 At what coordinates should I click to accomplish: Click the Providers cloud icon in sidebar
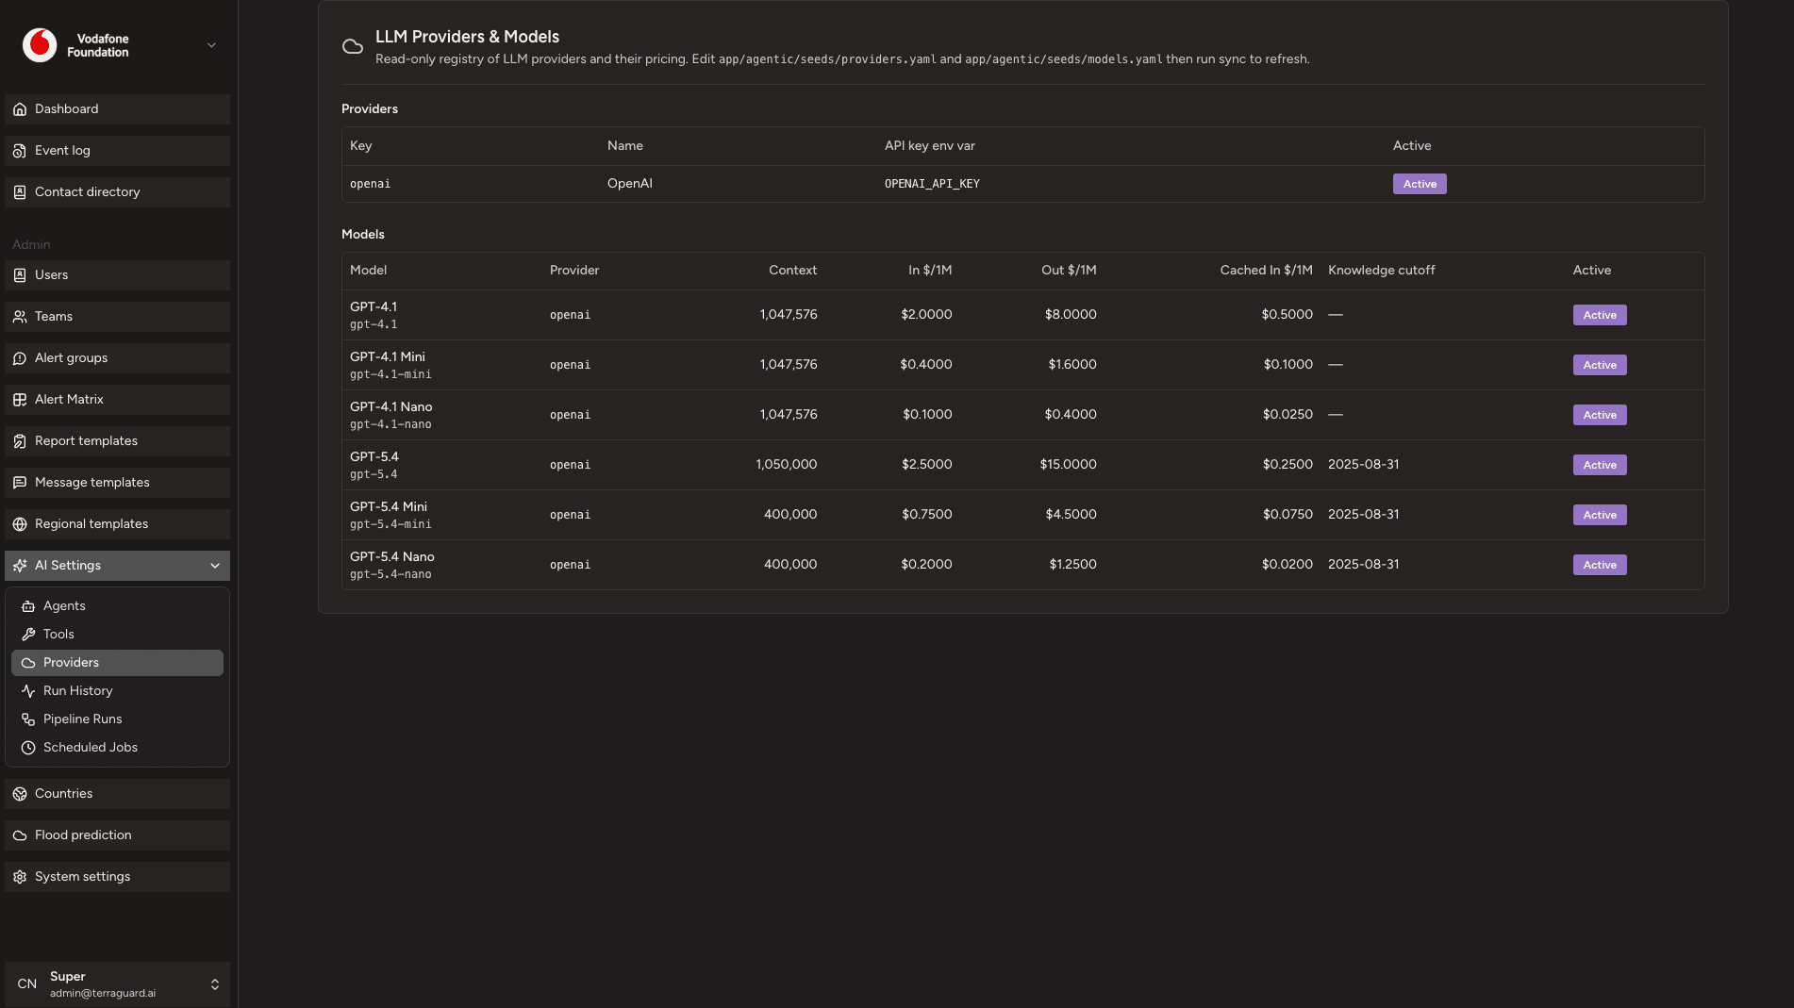coord(28,663)
